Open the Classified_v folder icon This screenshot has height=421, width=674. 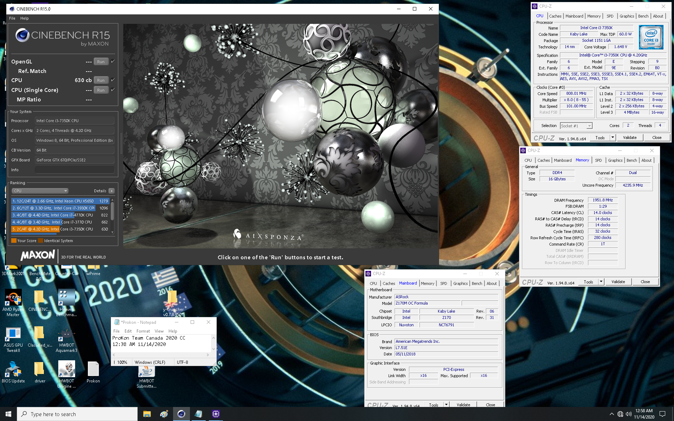click(40, 337)
